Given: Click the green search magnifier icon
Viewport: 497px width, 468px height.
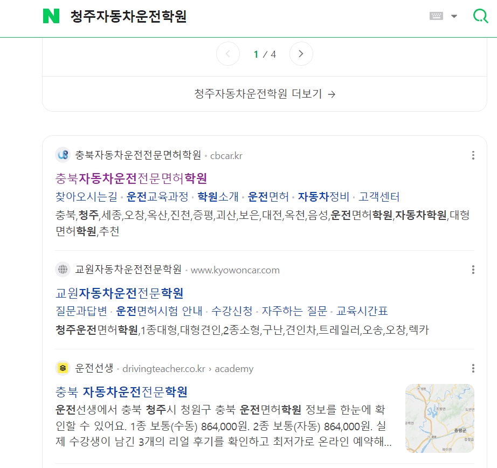Looking at the screenshot, I should click(x=480, y=16).
